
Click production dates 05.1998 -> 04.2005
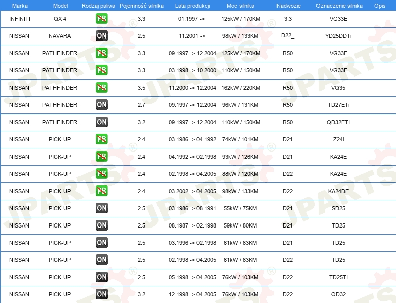coord(192,277)
